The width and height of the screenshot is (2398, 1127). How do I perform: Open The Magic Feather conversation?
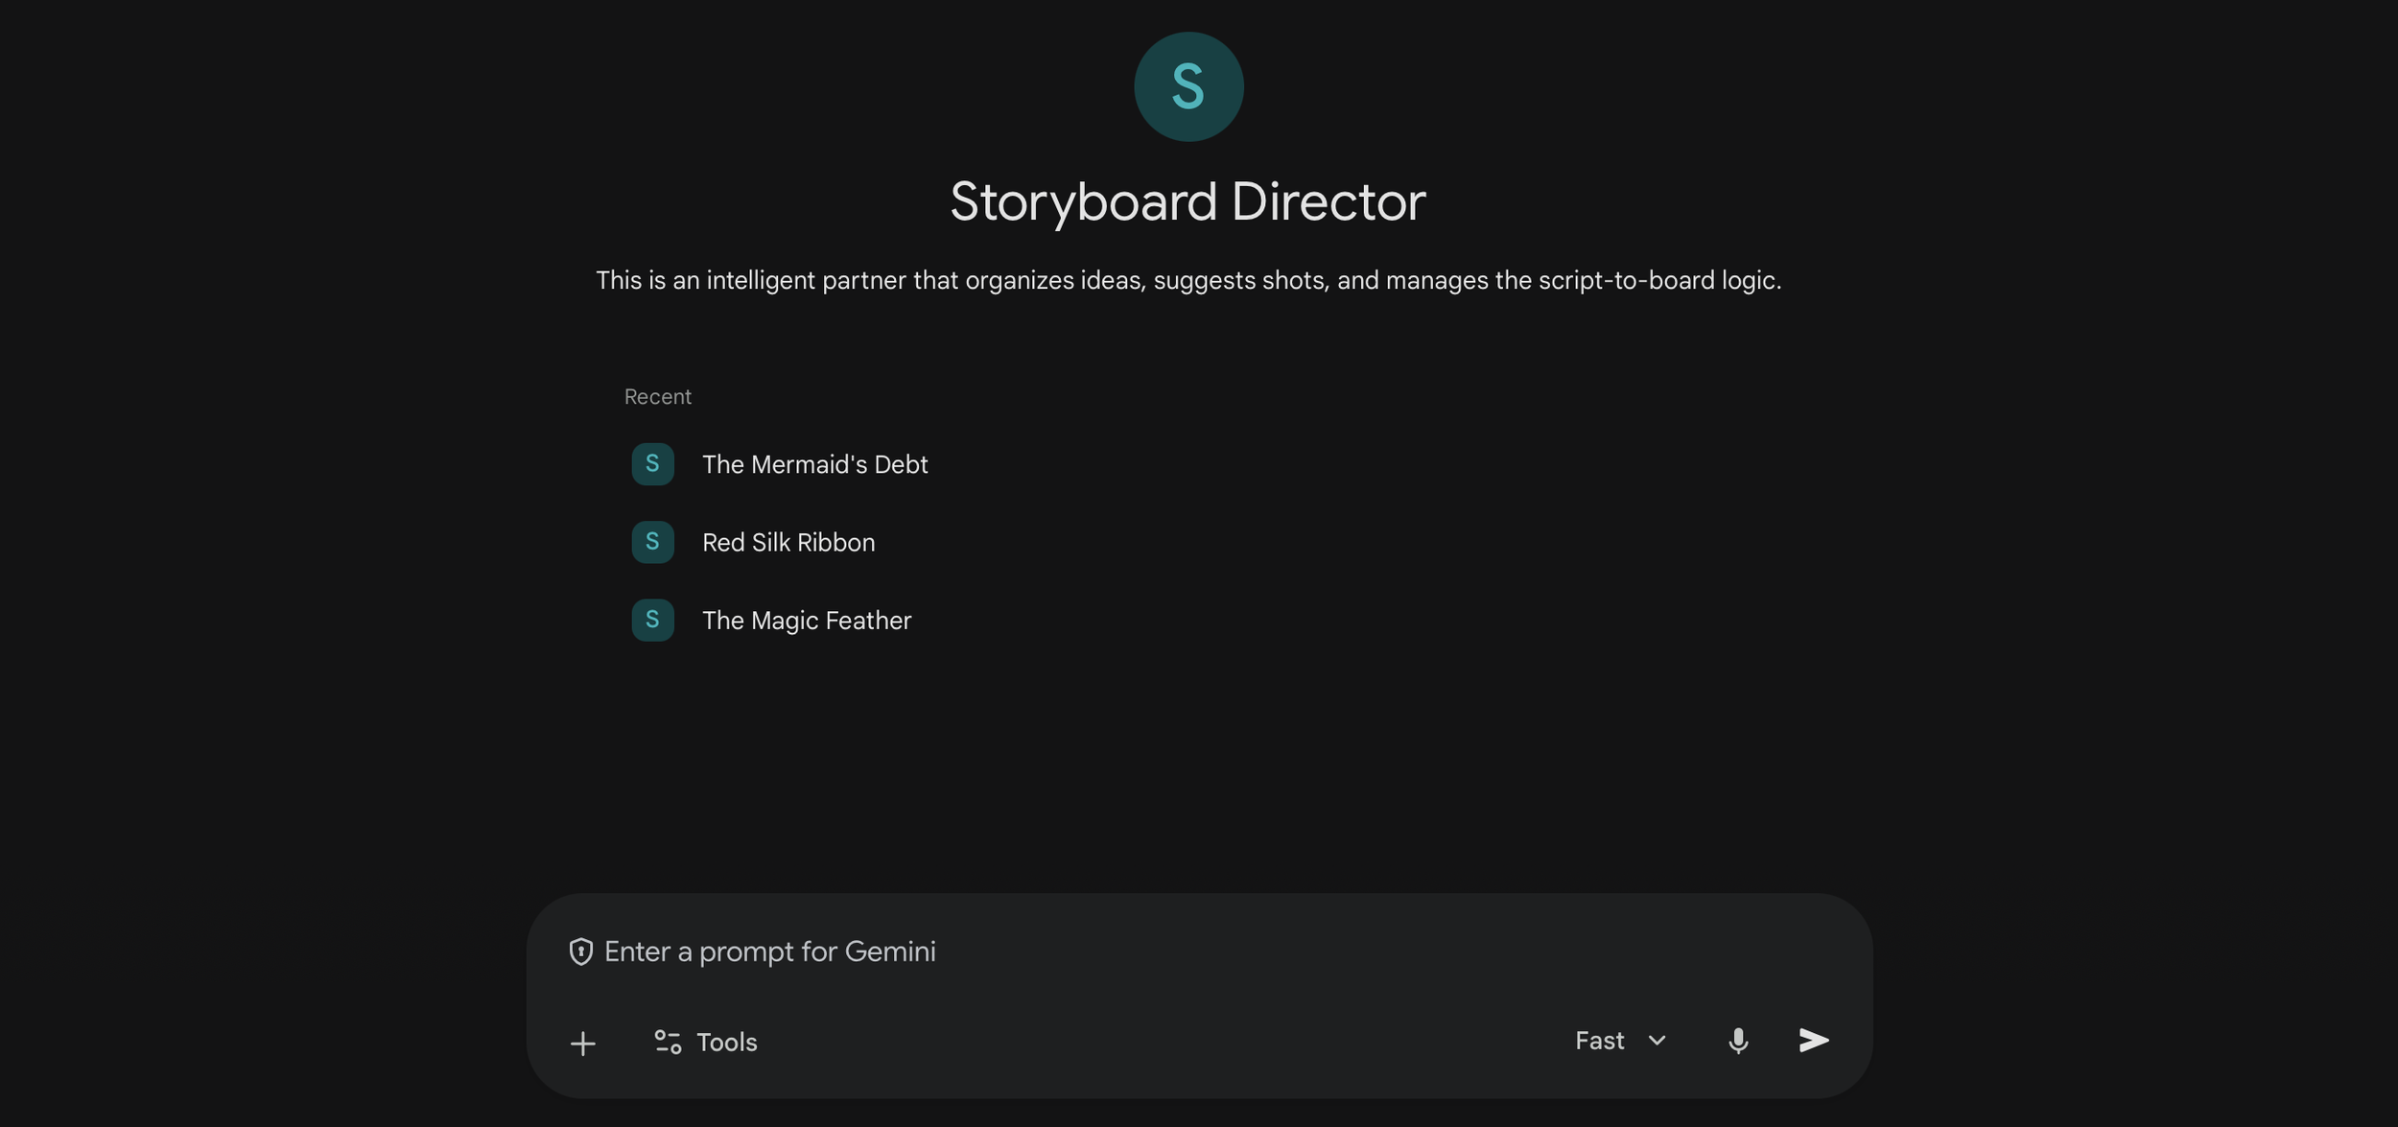[x=807, y=621]
